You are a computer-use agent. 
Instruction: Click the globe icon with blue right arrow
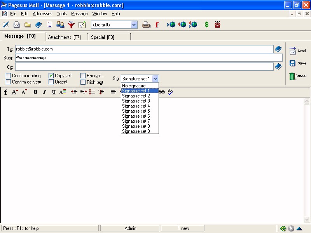point(171,24)
